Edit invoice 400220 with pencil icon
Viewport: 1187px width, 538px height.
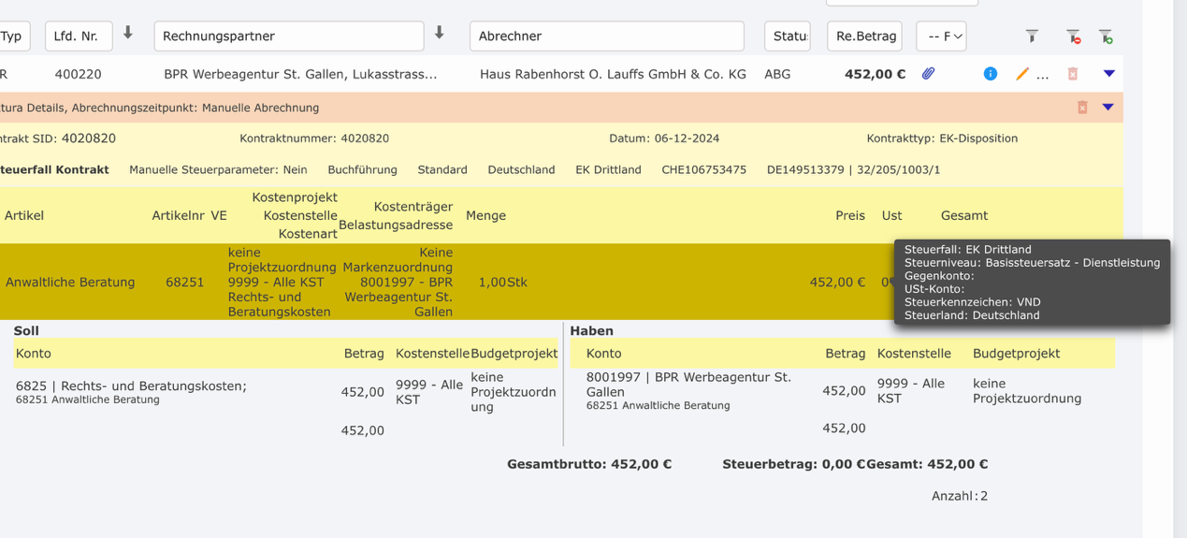coord(1022,74)
